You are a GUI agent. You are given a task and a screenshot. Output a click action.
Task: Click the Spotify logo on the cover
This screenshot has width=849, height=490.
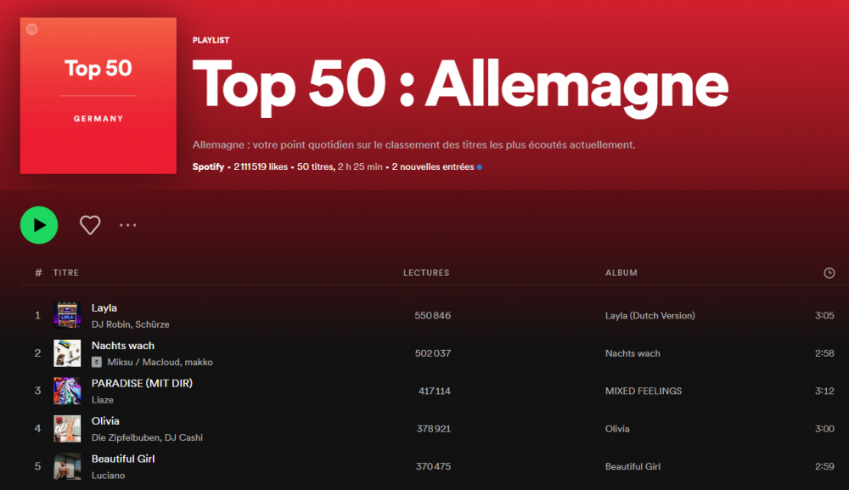click(32, 29)
